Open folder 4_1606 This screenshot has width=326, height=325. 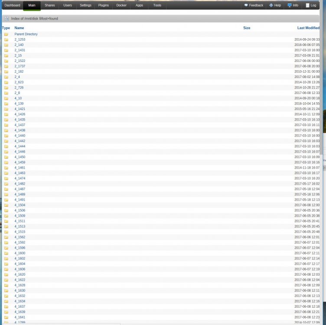[x=20, y=269]
